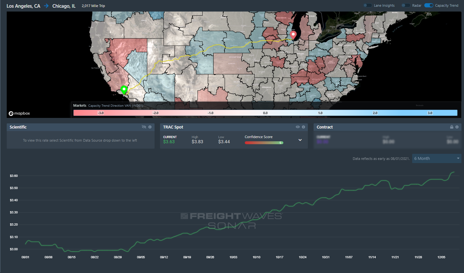
Task: Click the Confidence Score bar
Action: coord(264,143)
